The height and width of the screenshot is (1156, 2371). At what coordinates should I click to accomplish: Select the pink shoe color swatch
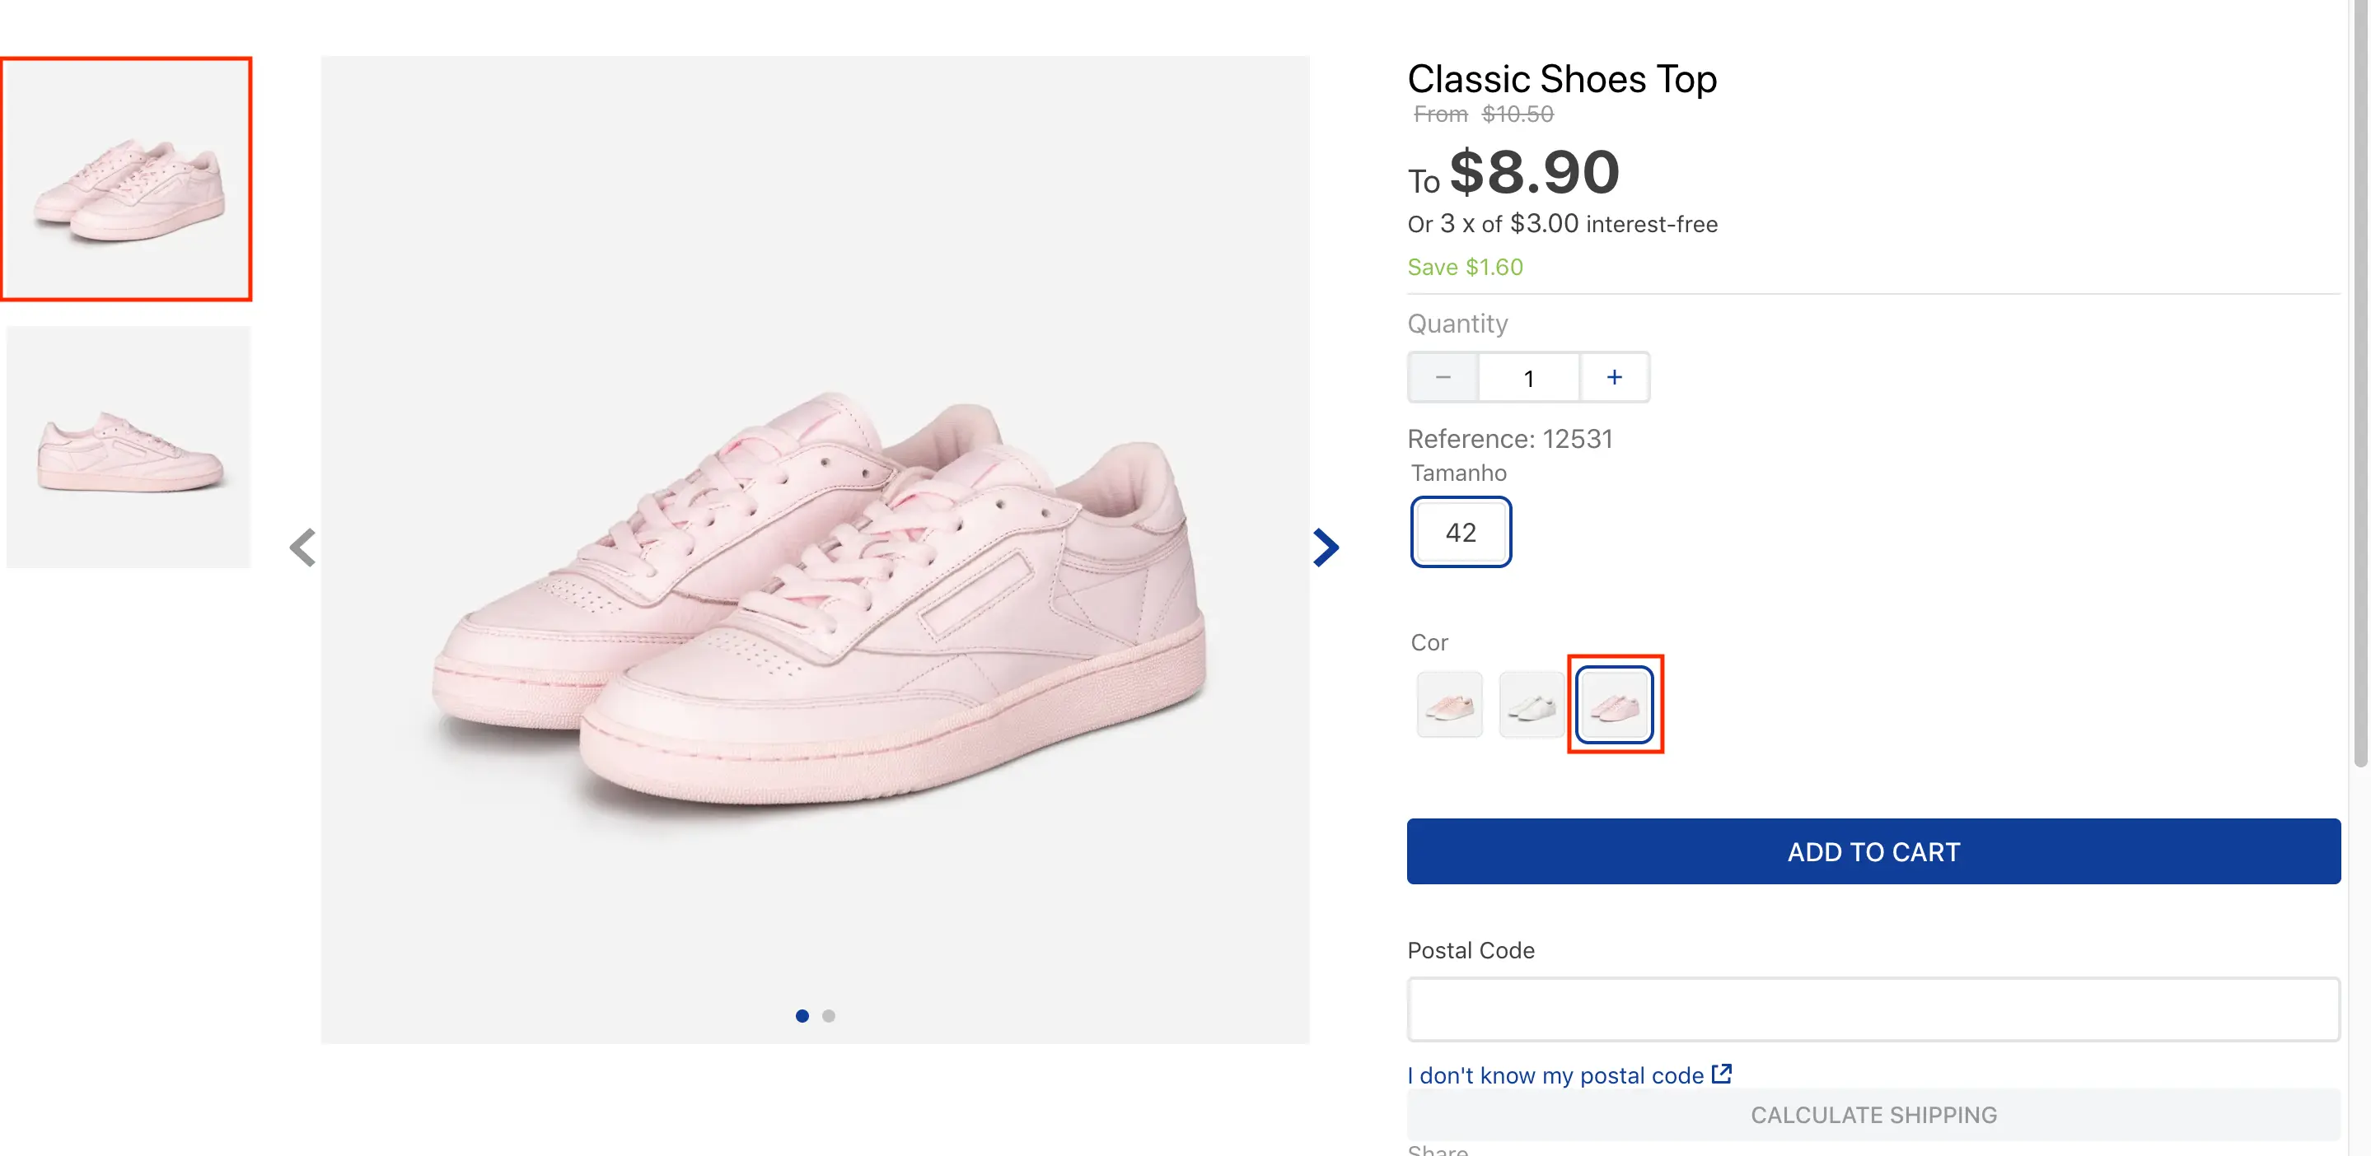pos(1614,706)
